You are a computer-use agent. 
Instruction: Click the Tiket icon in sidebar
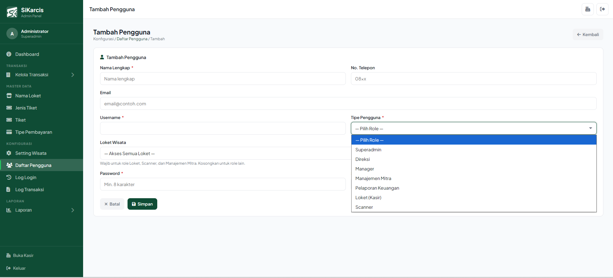click(9, 120)
